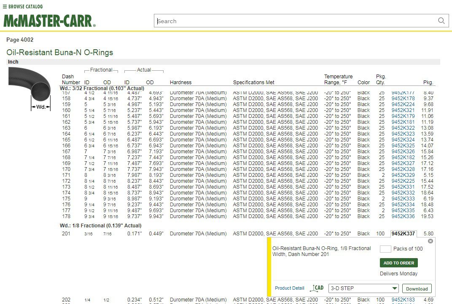Select dash number 160 cell
The width and height of the screenshot is (452, 304).
pyautogui.click(x=66, y=110)
